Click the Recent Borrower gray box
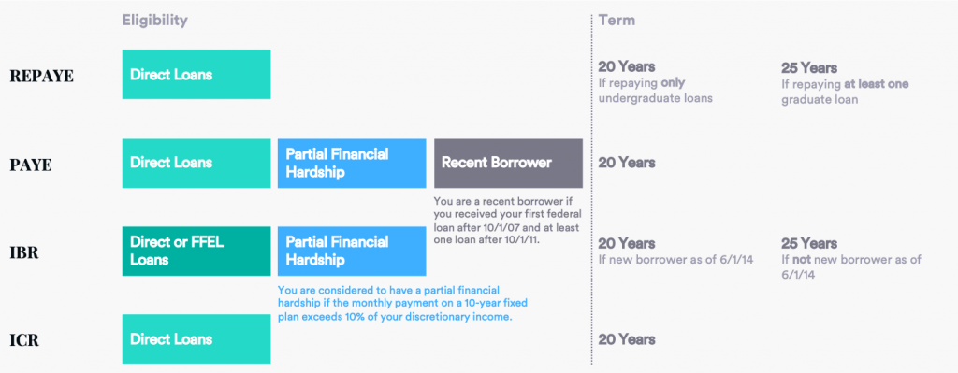The image size is (958, 373). (508, 163)
